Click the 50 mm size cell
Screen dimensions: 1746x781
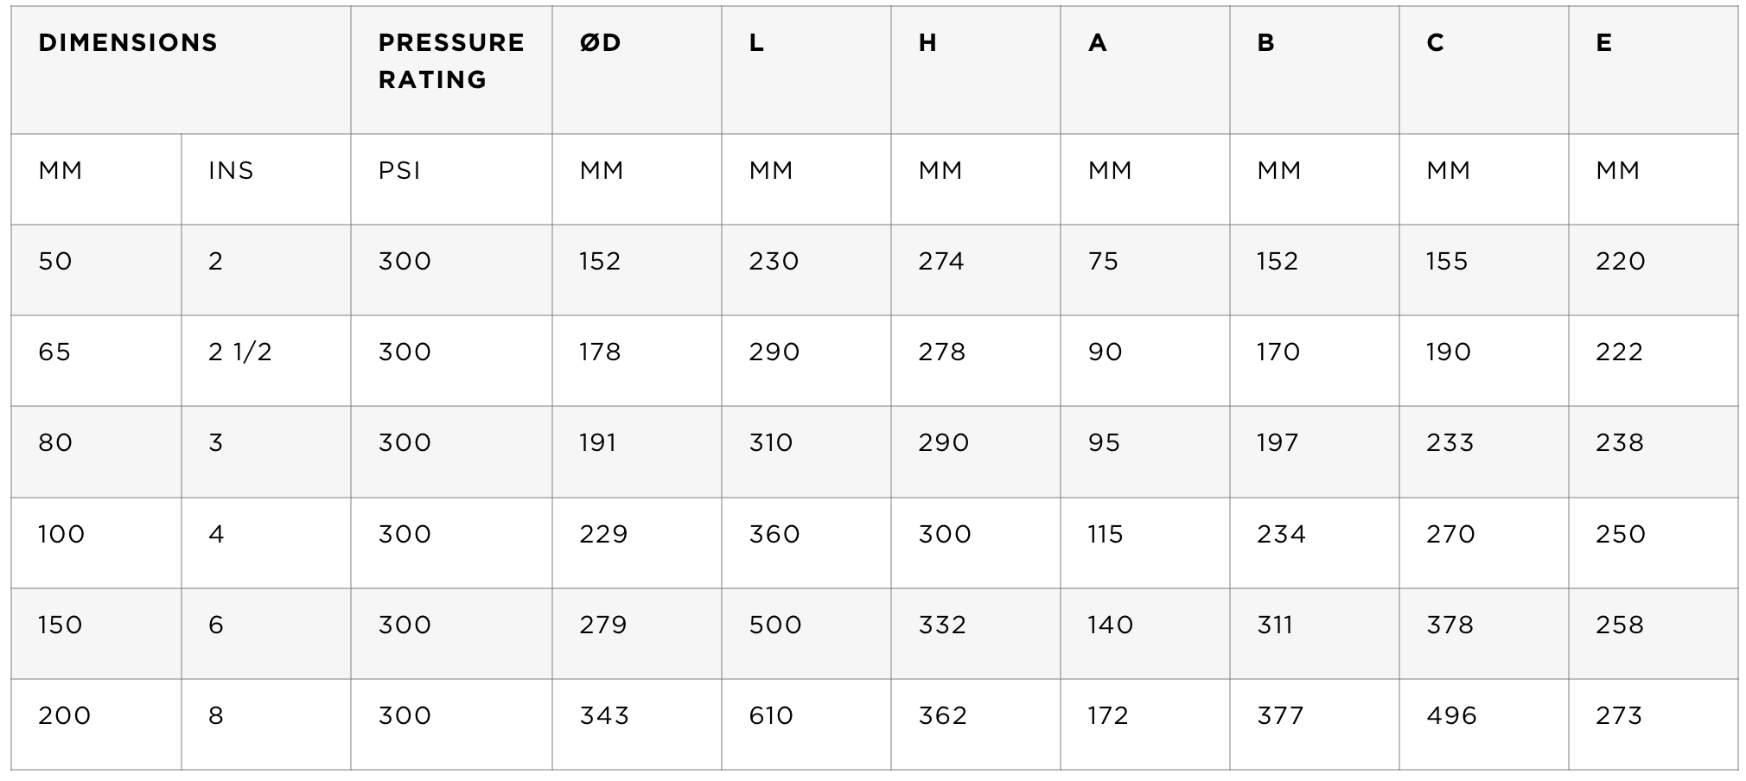click(x=96, y=270)
